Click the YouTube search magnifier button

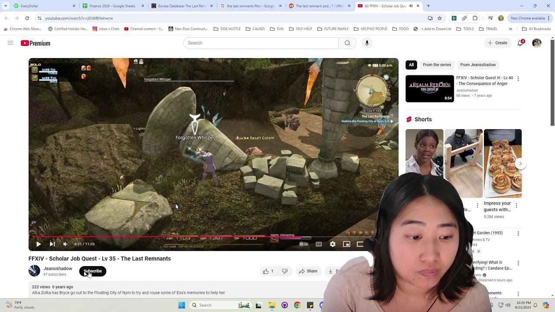[x=347, y=43]
